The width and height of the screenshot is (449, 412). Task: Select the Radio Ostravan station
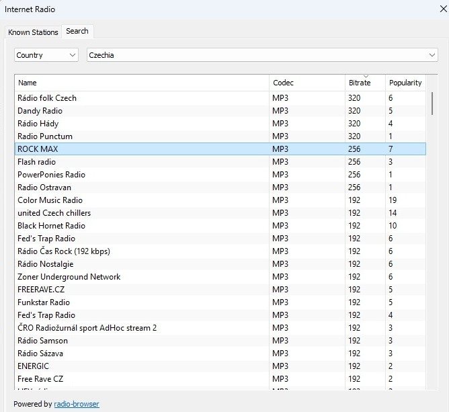220,188
